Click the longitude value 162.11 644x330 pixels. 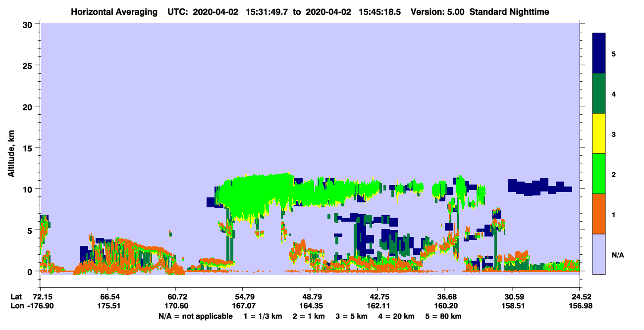tap(377, 306)
